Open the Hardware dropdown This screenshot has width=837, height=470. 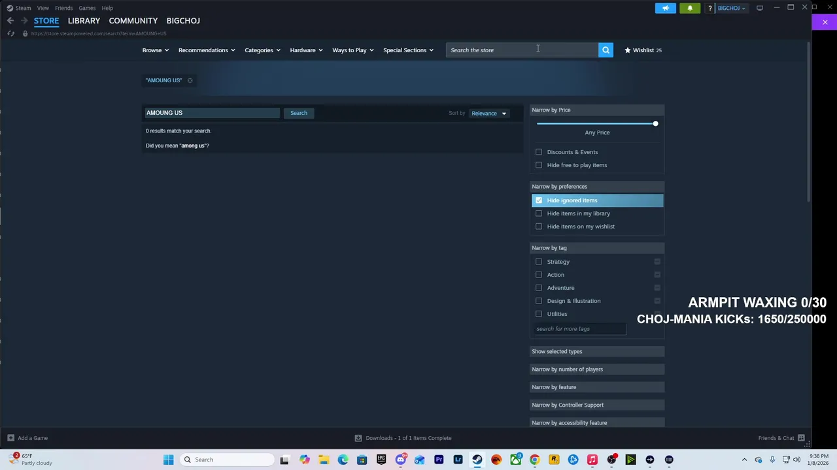(x=306, y=50)
